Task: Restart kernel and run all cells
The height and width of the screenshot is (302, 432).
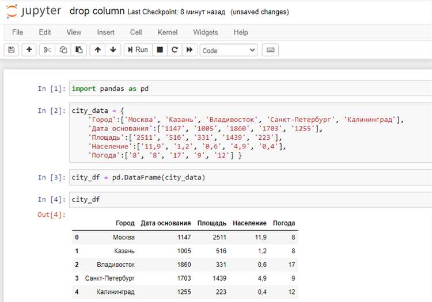Action: [190, 50]
